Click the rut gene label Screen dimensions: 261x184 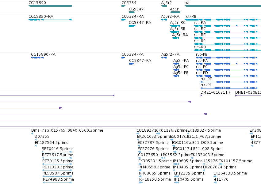[187, 3]
